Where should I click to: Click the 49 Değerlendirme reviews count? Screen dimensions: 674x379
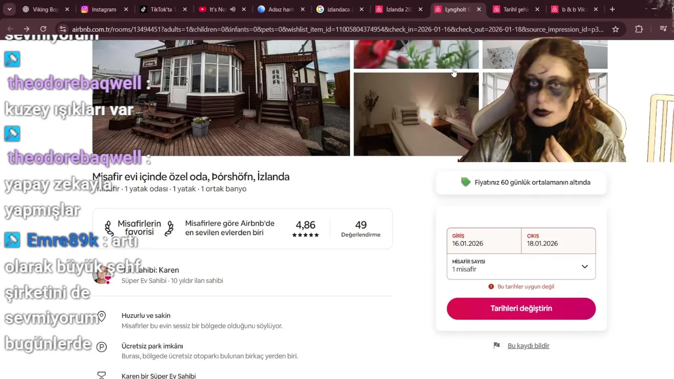pos(361,229)
